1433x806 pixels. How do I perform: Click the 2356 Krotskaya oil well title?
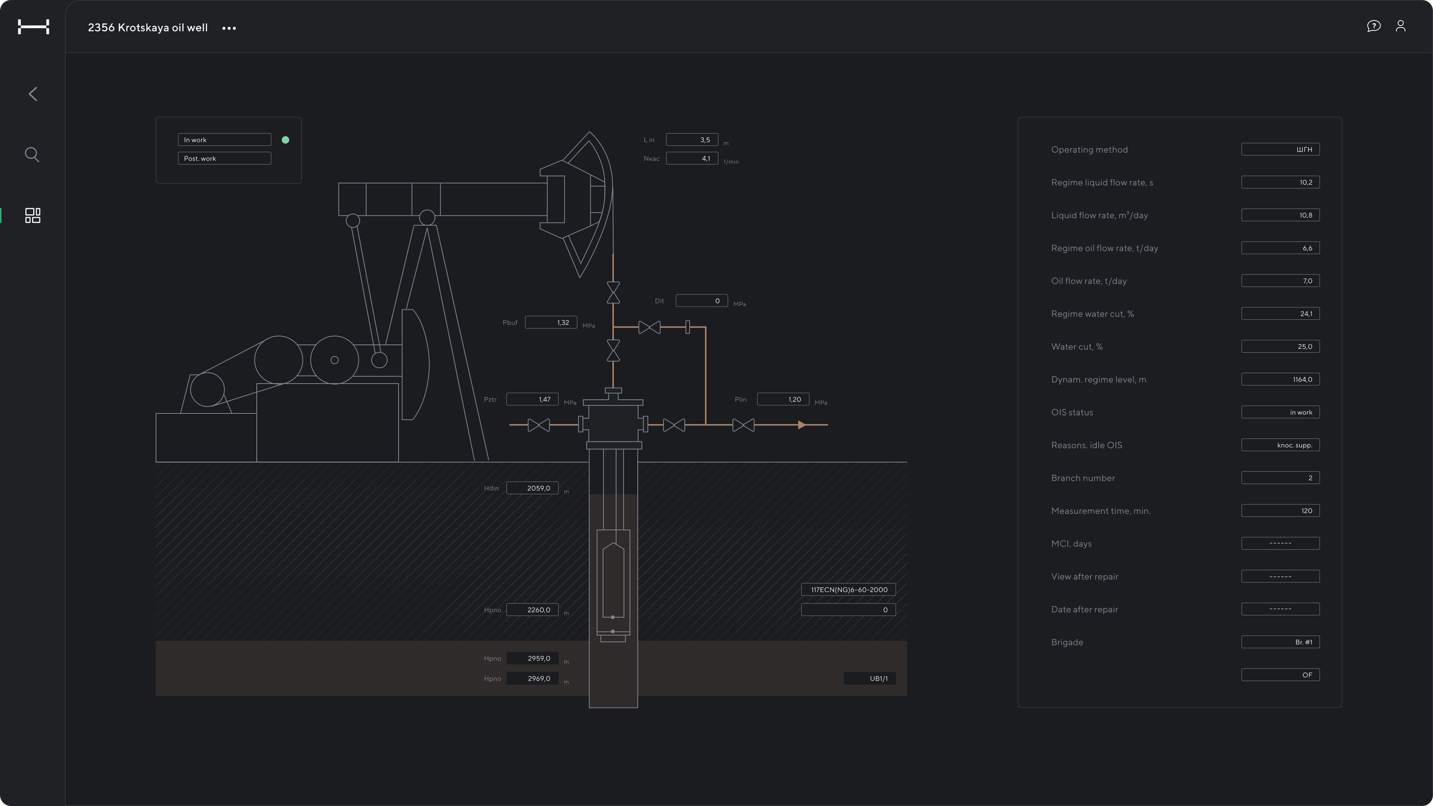(x=147, y=28)
